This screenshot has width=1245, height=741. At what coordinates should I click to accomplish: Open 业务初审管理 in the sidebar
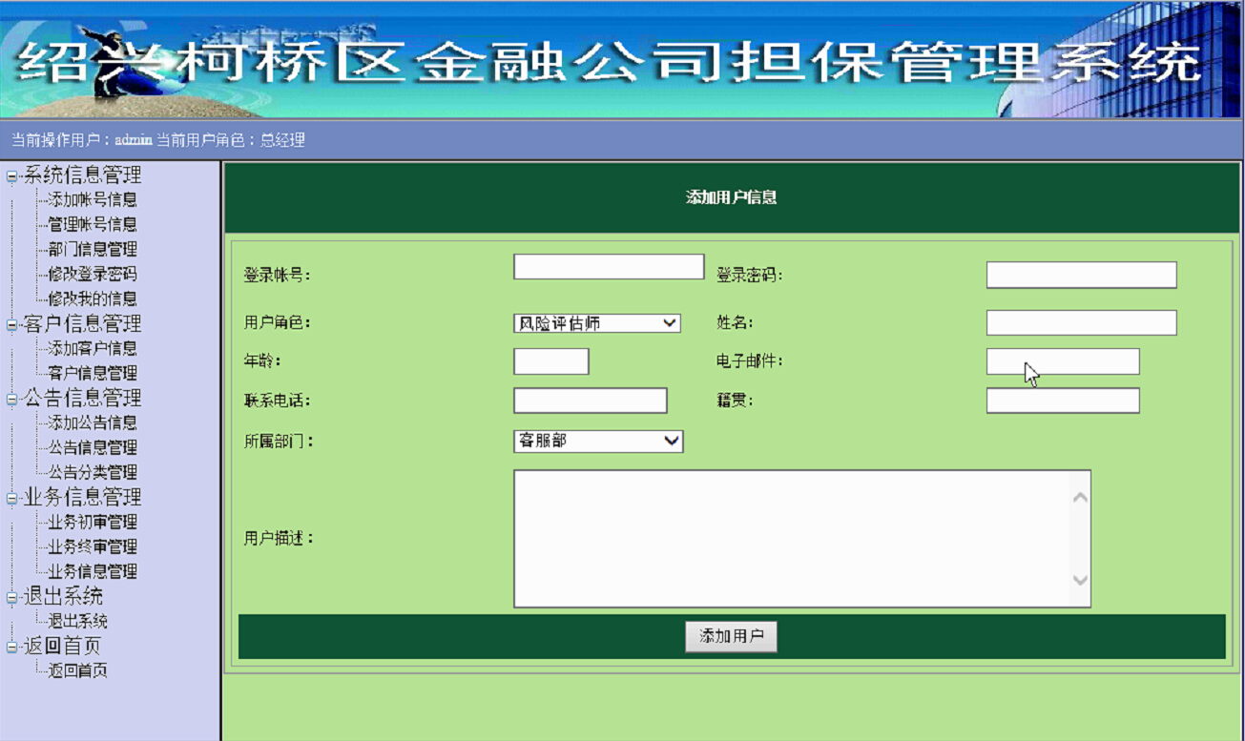(x=93, y=523)
